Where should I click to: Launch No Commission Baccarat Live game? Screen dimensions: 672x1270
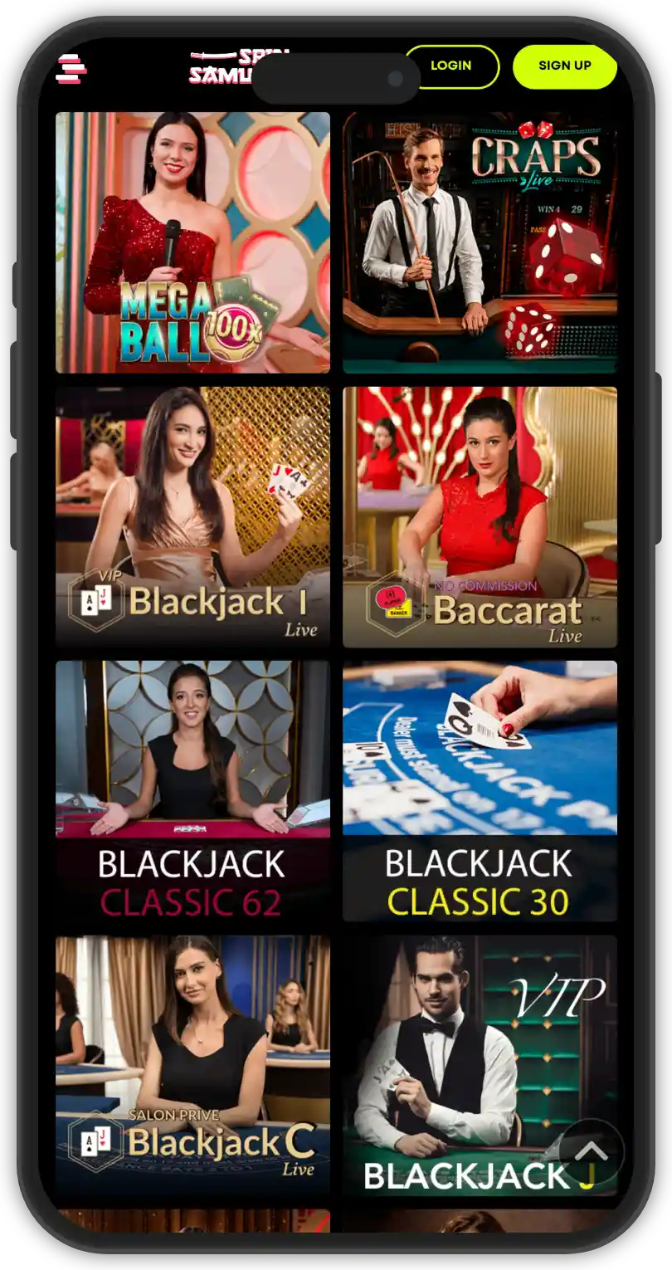coord(480,517)
